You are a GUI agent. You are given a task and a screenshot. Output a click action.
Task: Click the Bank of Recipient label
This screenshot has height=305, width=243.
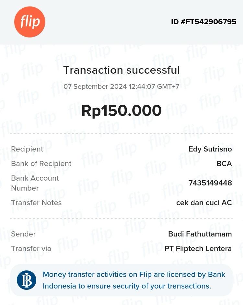(41, 163)
